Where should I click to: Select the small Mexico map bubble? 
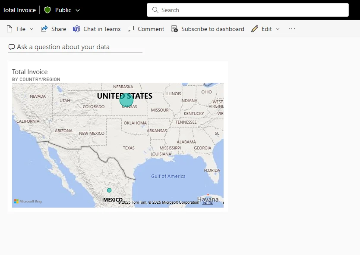pos(109,190)
